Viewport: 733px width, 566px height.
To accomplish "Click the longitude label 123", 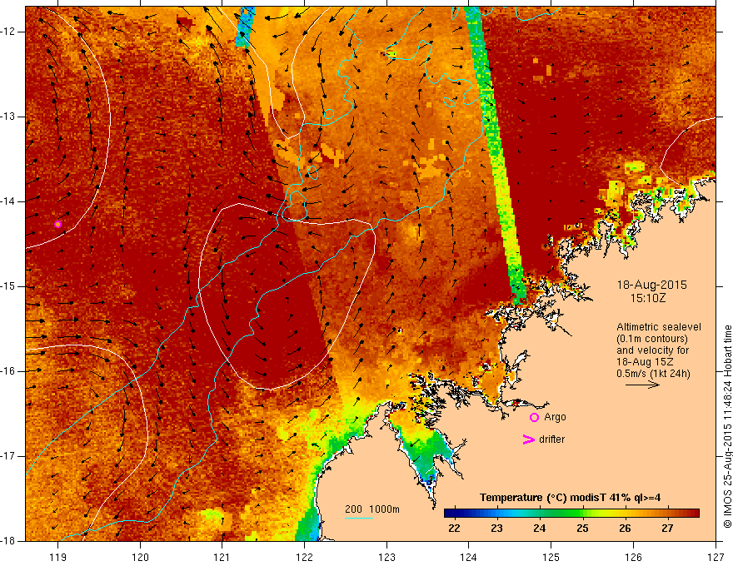I will coord(386,557).
